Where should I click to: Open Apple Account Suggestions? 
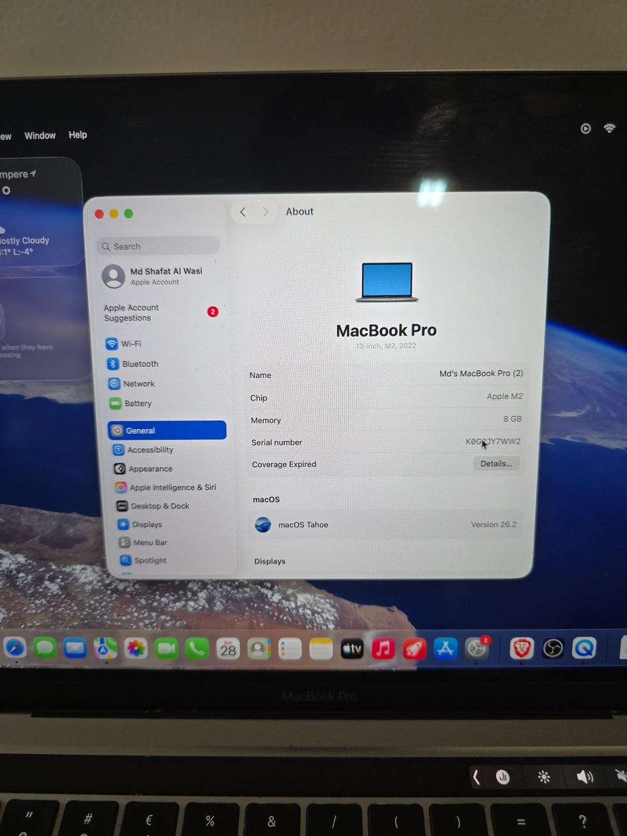tap(161, 313)
